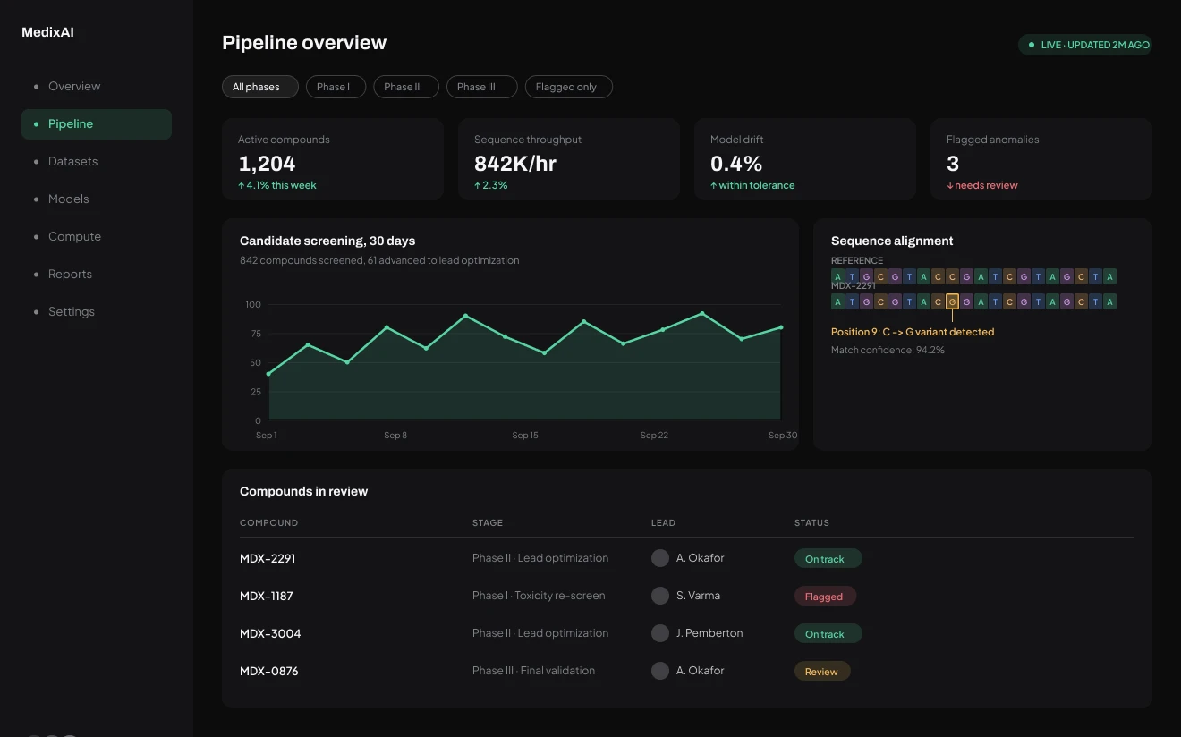Image resolution: width=1181 pixels, height=737 pixels.
Task: Open the Overview sidebar item
Action: coord(97,87)
